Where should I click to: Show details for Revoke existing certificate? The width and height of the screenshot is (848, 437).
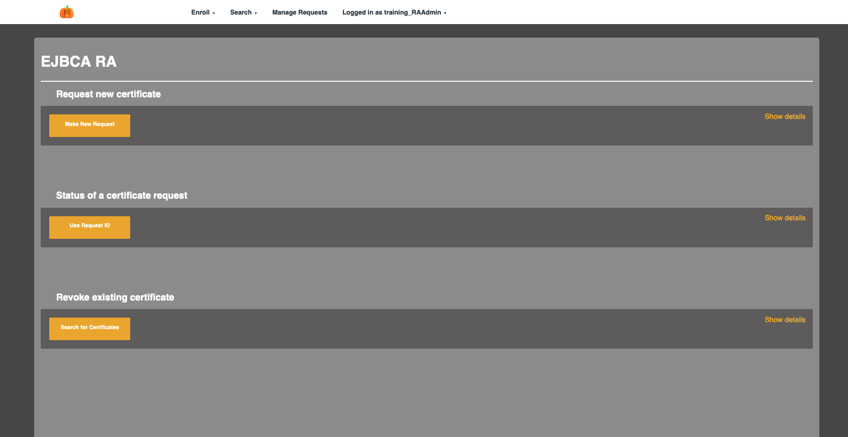(x=785, y=320)
